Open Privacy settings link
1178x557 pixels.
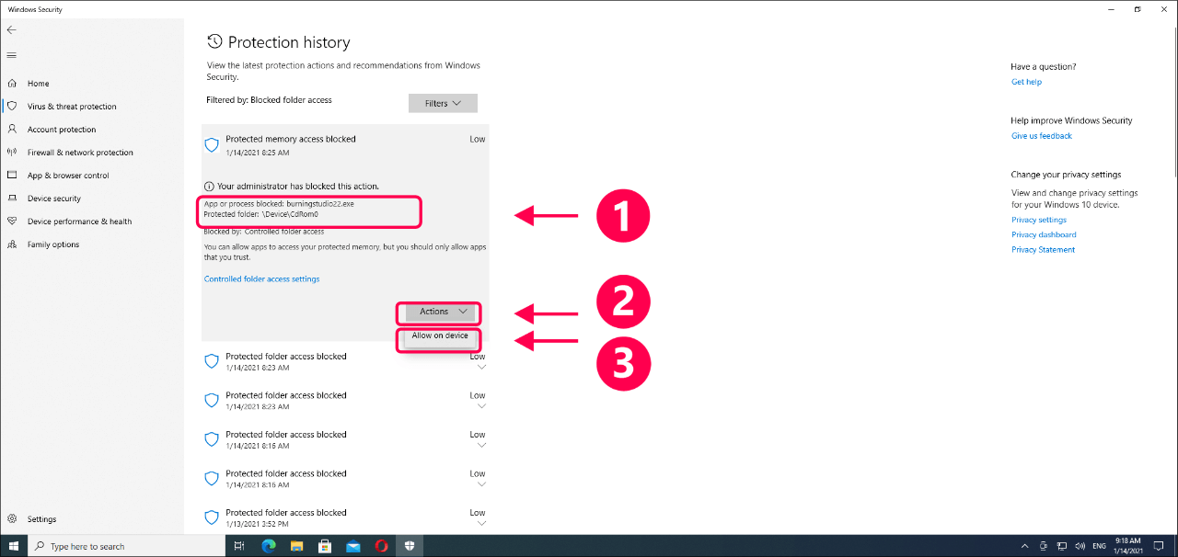[x=1039, y=220]
